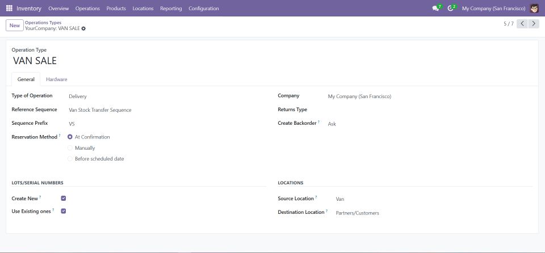Image resolution: width=545 pixels, height=253 pixels.
Task: Select the Manually reservation method
Action: click(x=70, y=148)
